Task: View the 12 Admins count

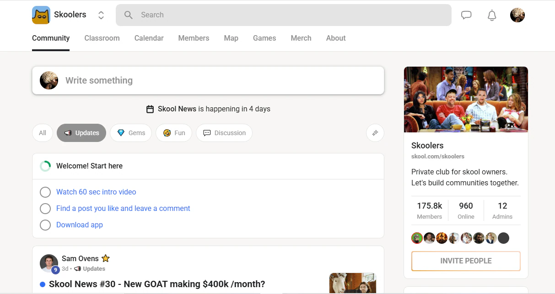Action: pyautogui.click(x=502, y=210)
